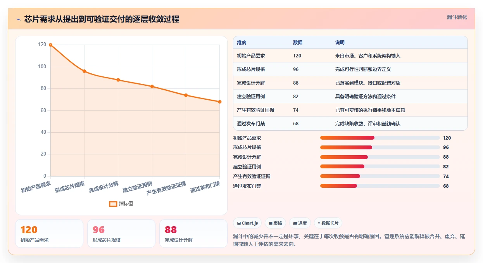The width and height of the screenshot is (483, 263).
Task: Click description 完成可行性判断和边界定义
Action: 363,69
